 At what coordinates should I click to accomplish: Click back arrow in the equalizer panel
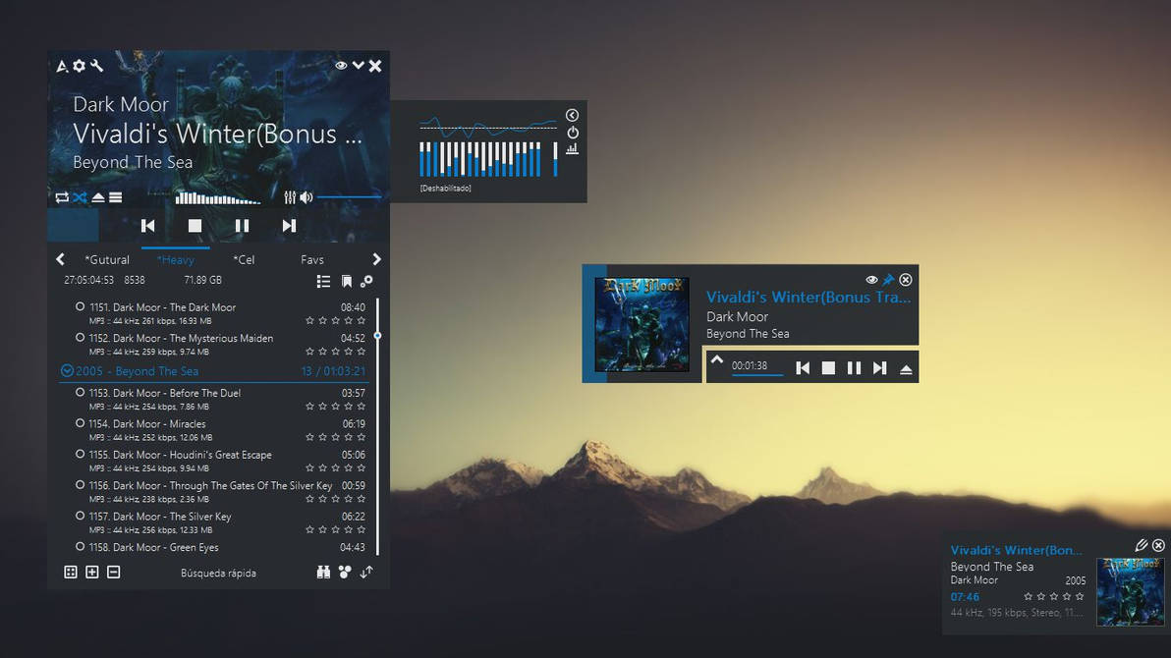[x=572, y=115]
